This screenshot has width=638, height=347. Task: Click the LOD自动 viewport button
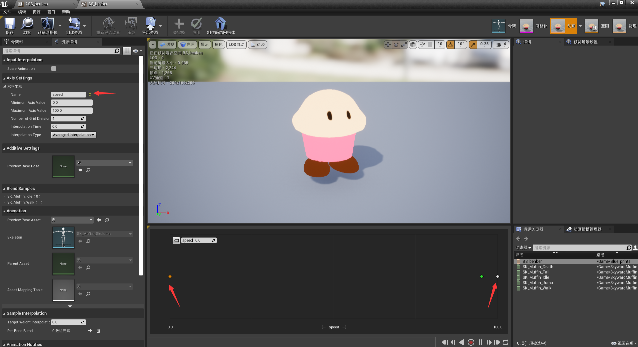coord(236,45)
